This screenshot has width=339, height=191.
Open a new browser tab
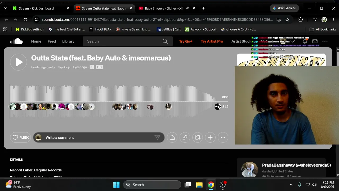click(x=203, y=8)
